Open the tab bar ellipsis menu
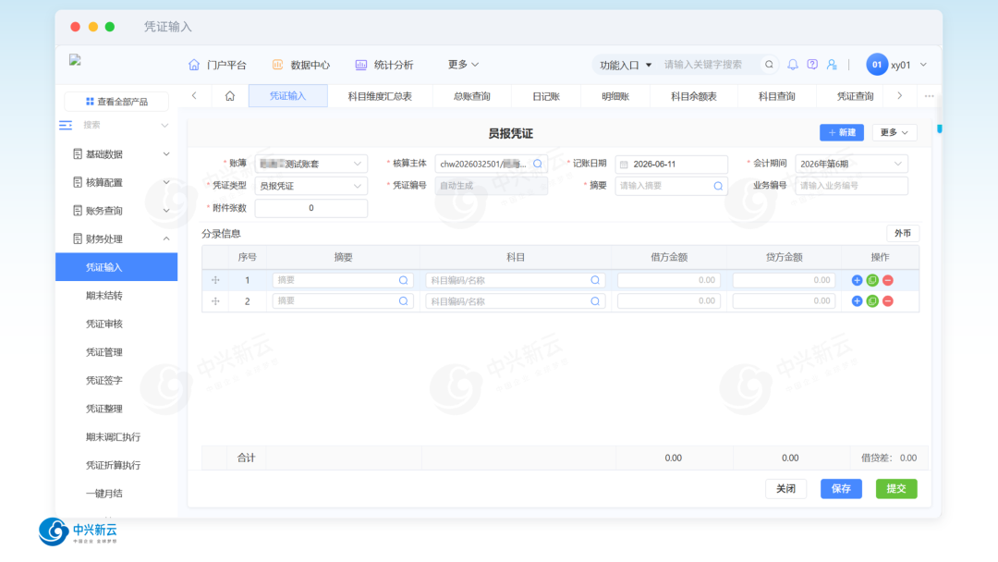Image resolution: width=998 pixels, height=562 pixels. pyautogui.click(x=930, y=96)
